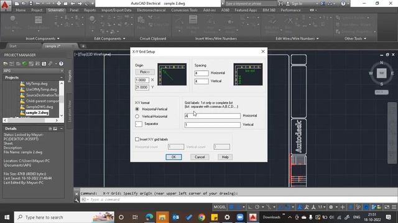Close the X-Y Grid Setup dialog
398x223 pixels.
(x=263, y=51)
